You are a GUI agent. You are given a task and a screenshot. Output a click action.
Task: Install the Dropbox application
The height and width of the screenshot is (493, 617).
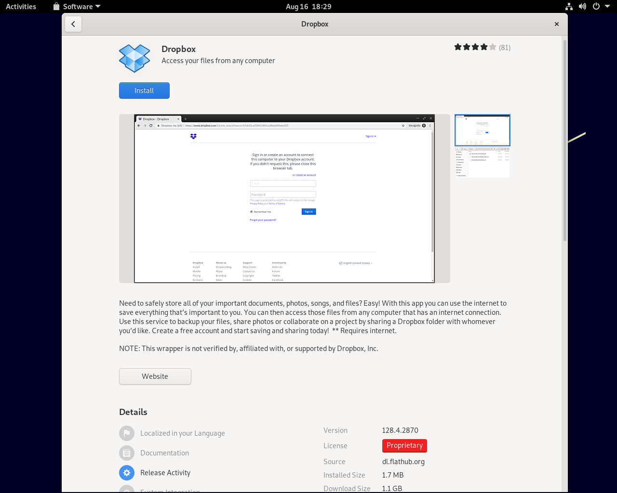click(x=144, y=91)
